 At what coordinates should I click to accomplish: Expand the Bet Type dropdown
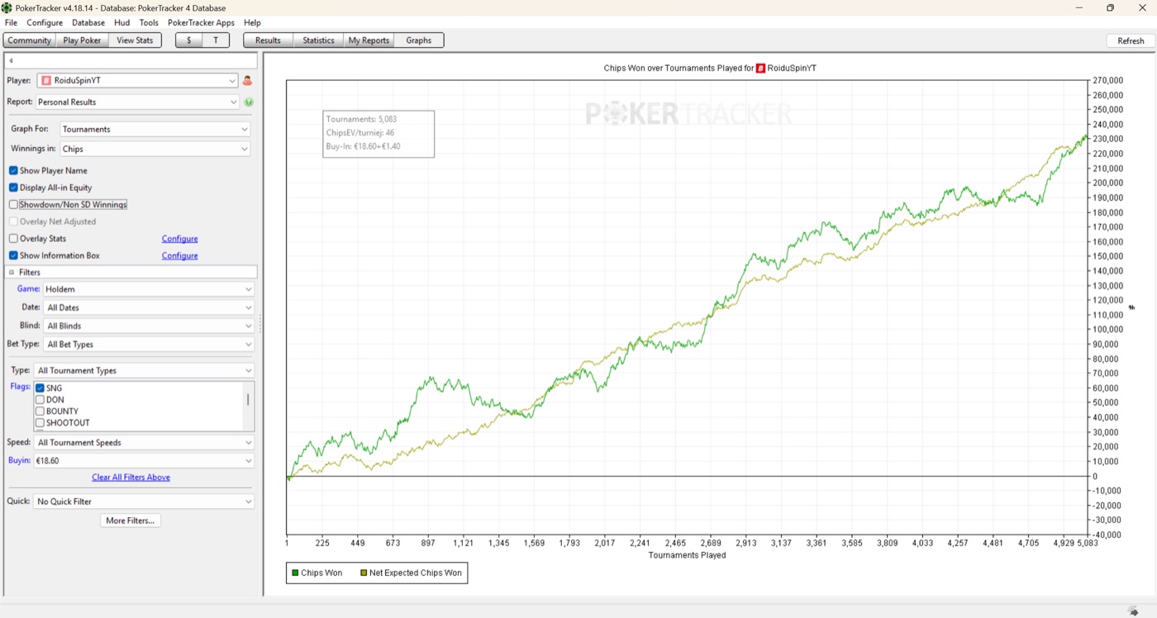point(149,345)
